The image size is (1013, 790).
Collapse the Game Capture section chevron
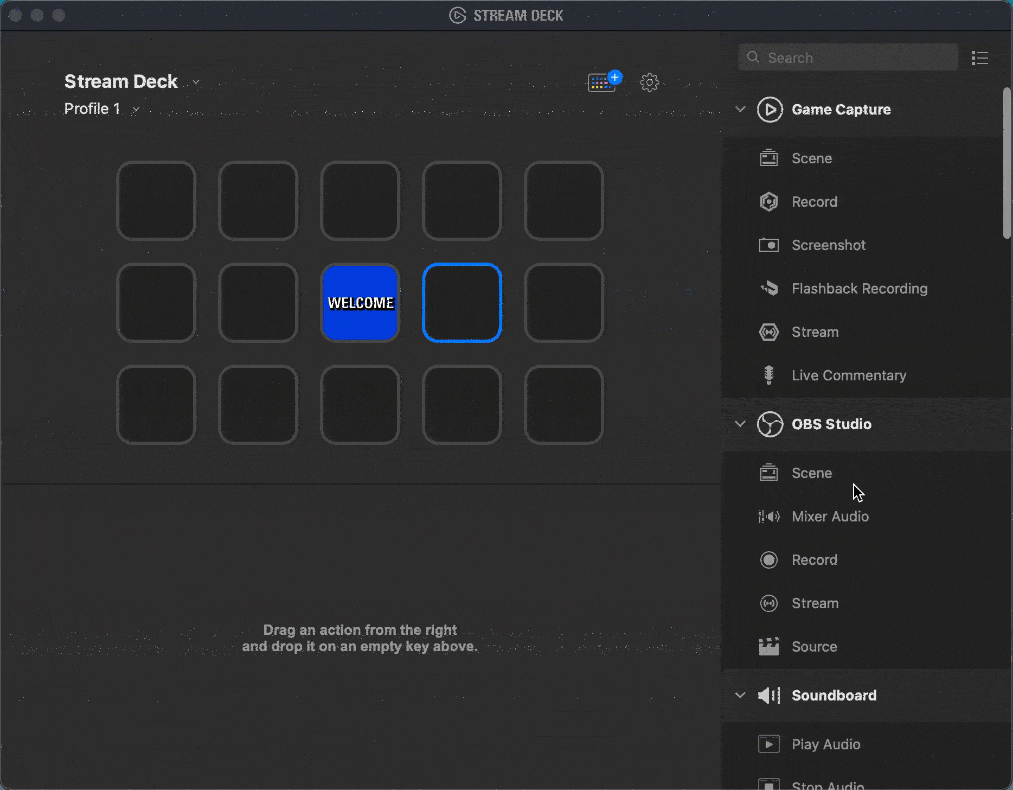point(740,109)
